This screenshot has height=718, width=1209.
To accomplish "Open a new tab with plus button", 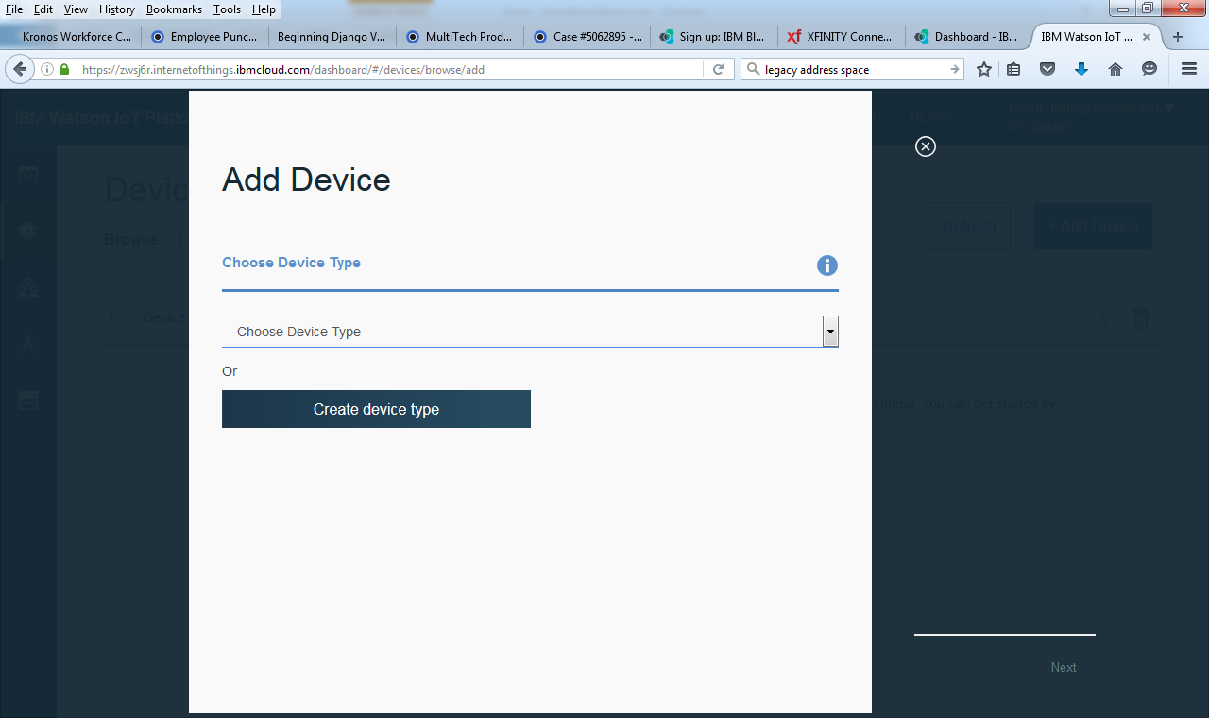I will pyautogui.click(x=1178, y=37).
